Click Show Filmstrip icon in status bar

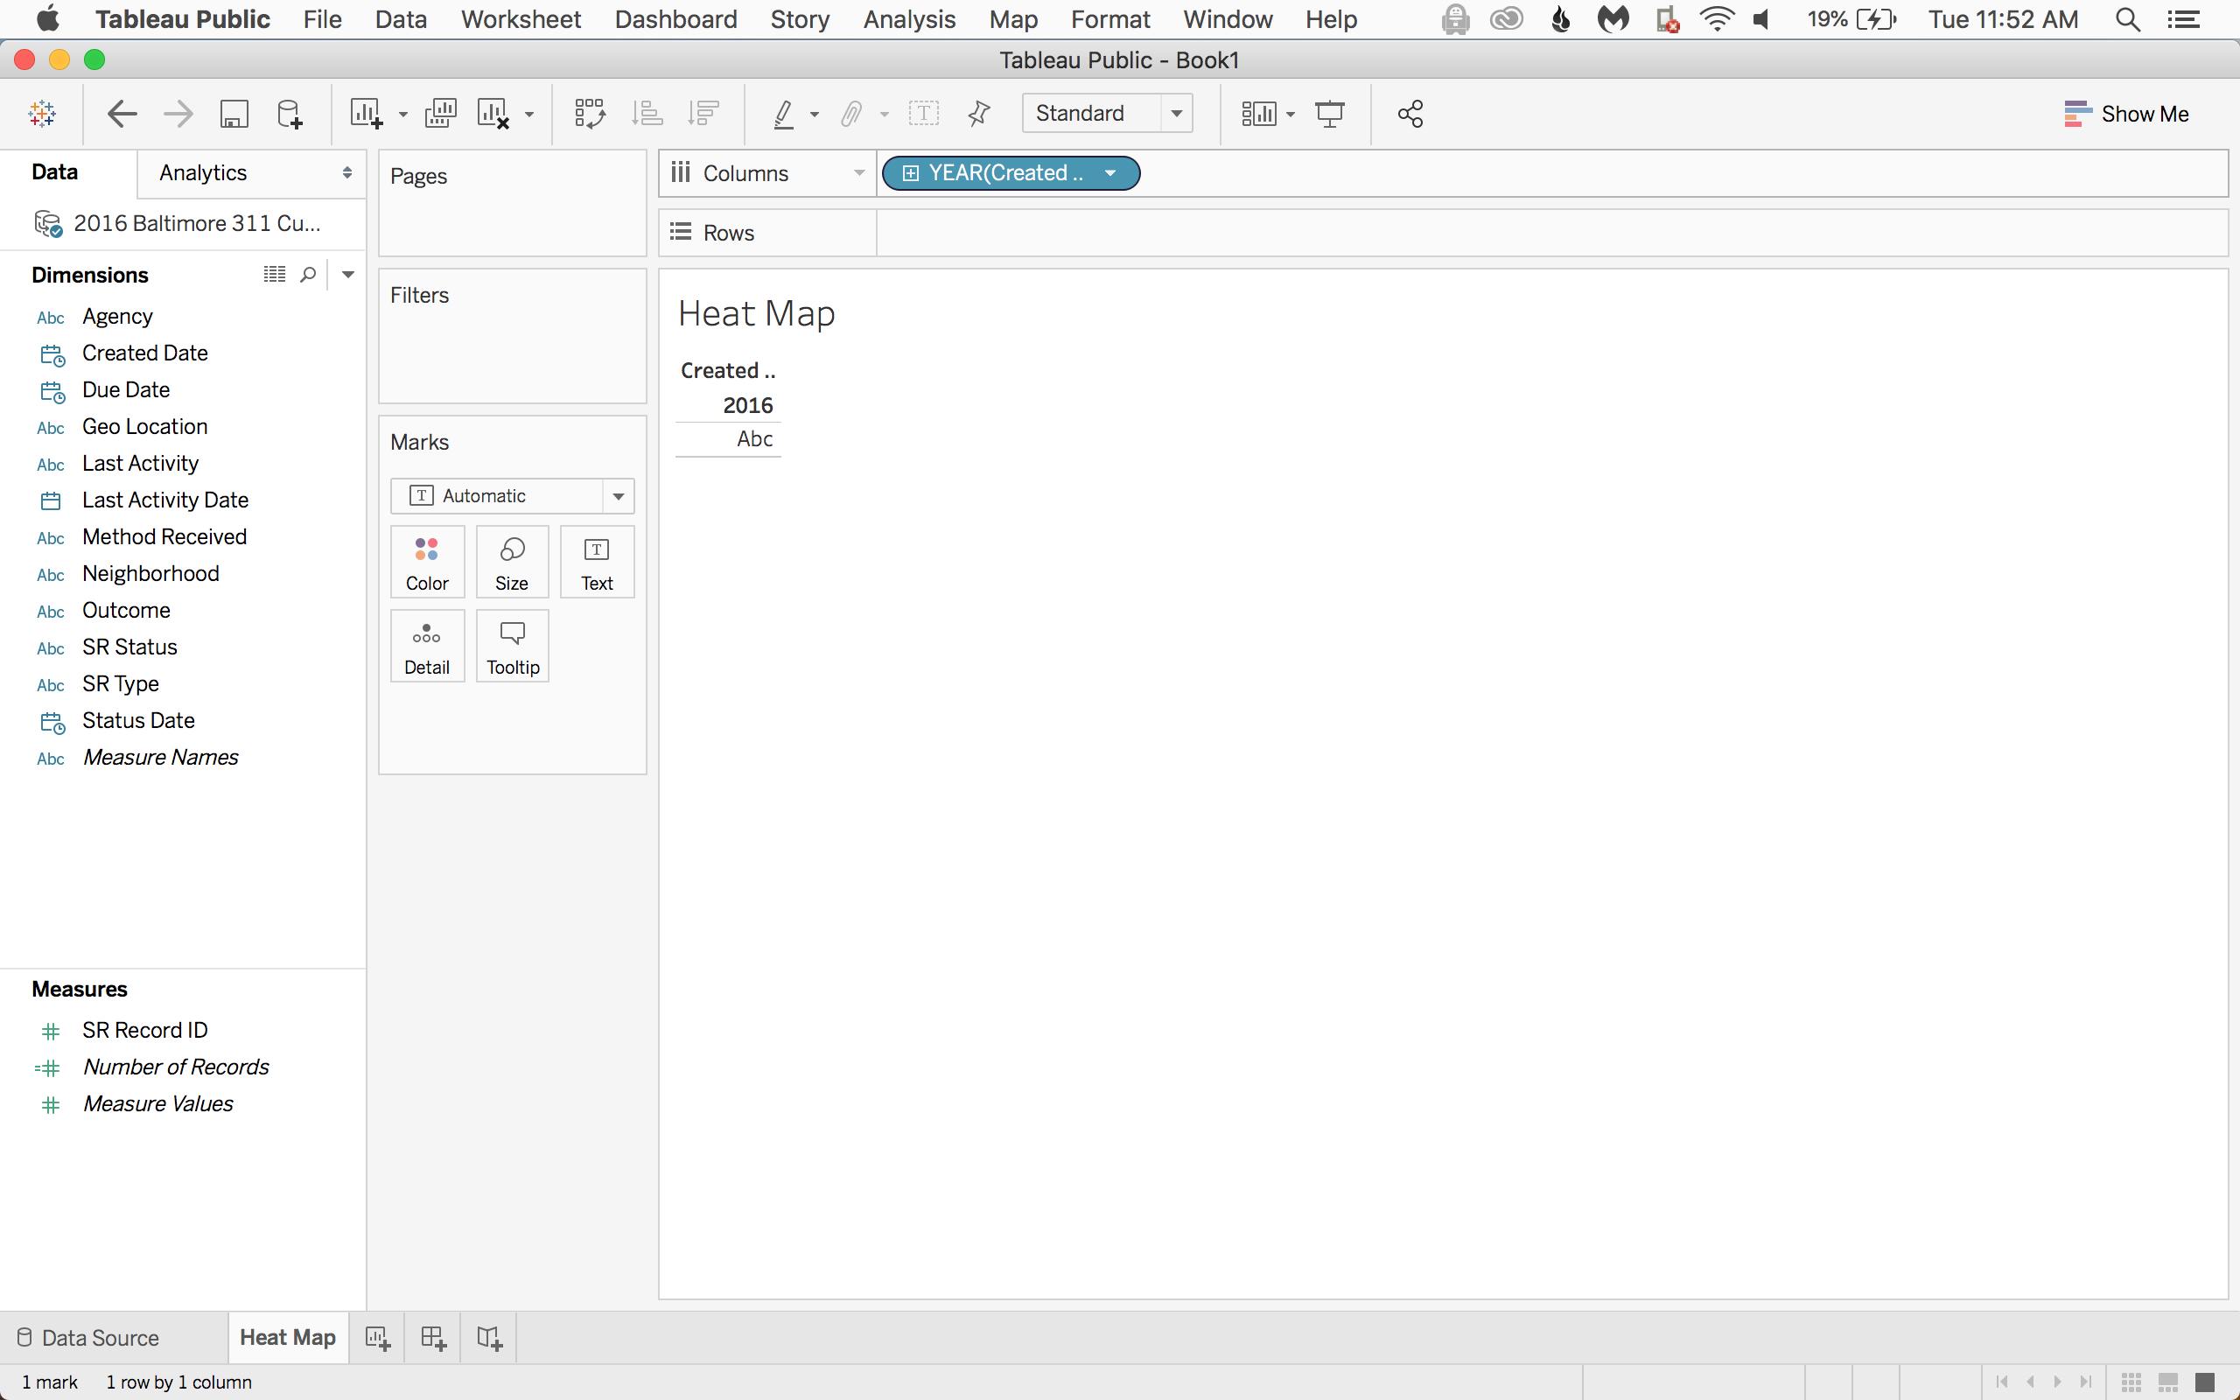coord(2167,1382)
